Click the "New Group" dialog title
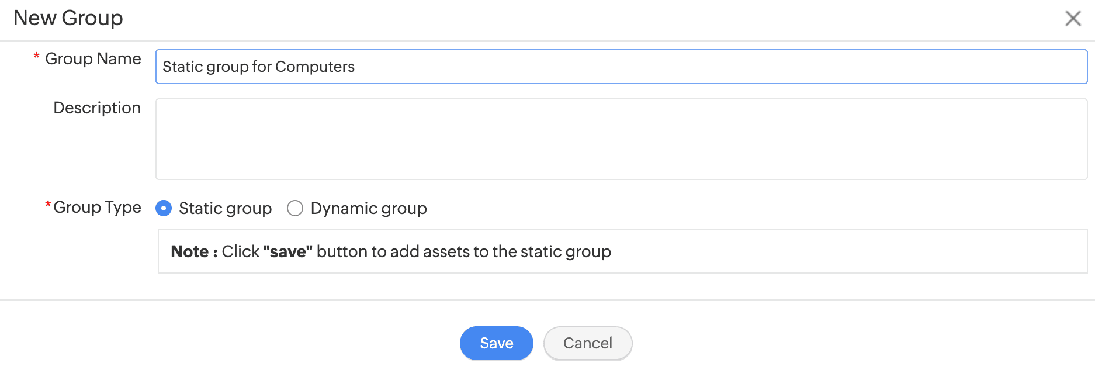This screenshot has width=1095, height=373. pyautogui.click(x=68, y=18)
